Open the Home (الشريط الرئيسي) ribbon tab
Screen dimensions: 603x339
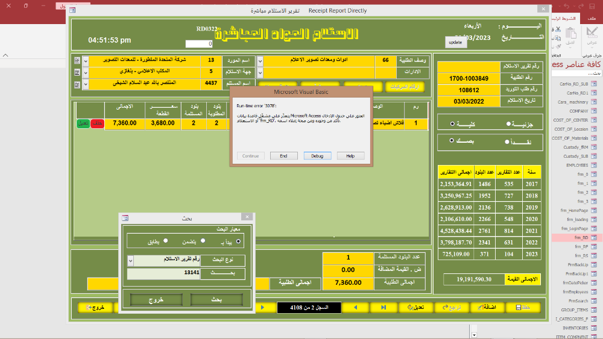[564, 19]
